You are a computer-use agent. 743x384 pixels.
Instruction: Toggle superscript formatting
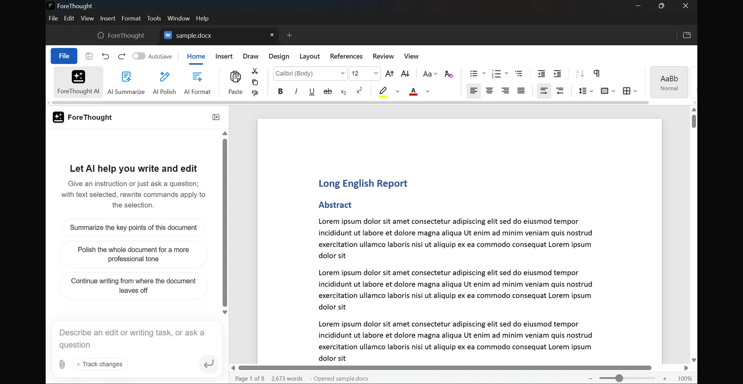point(359,91)
